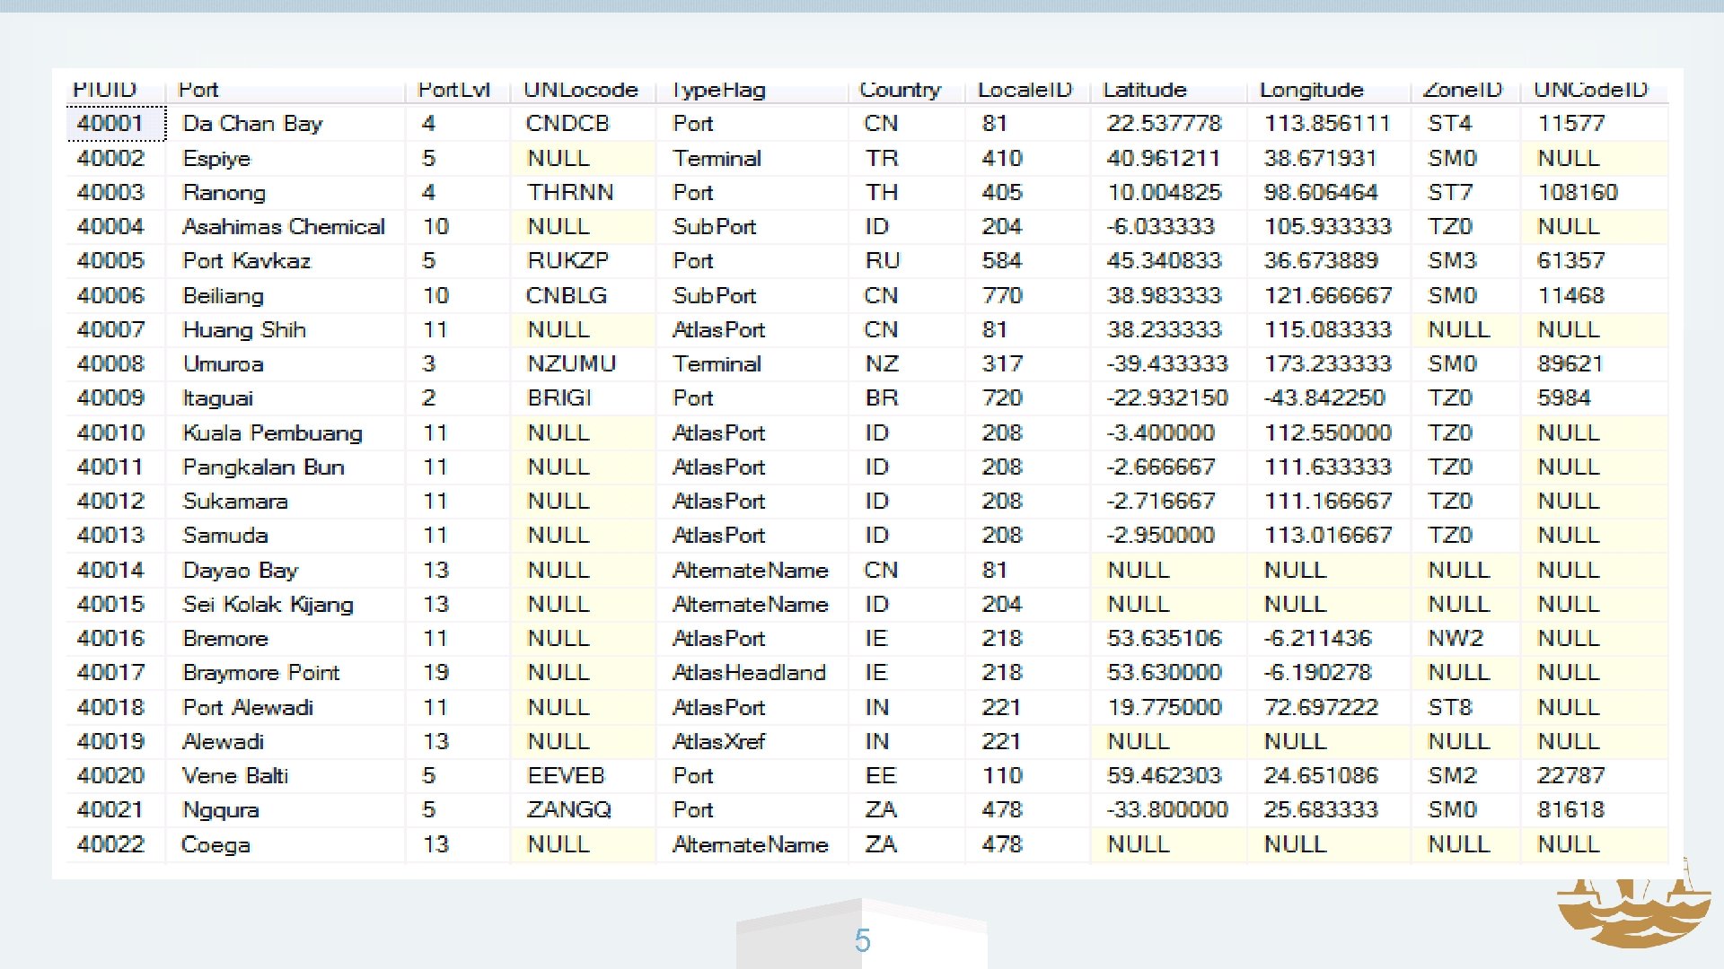This screenshot has height=969, width=1724.
Task: Click the slide page number 5
Action: click(x=862, y=940)
